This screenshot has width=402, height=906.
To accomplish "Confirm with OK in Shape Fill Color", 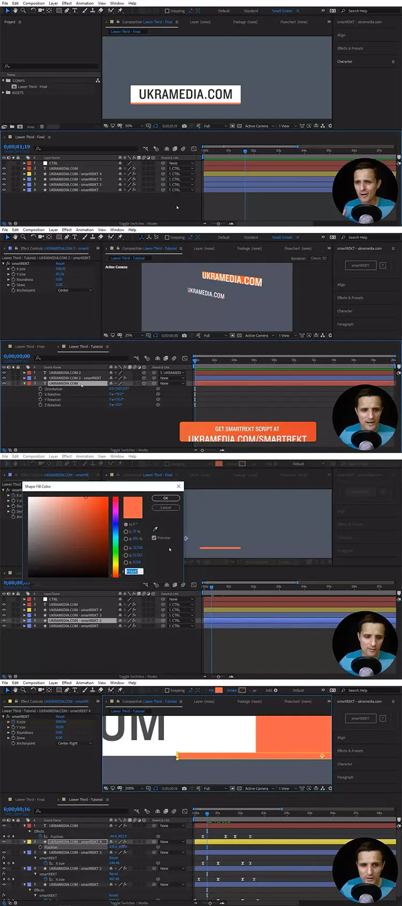I will (x=166, y=498).
